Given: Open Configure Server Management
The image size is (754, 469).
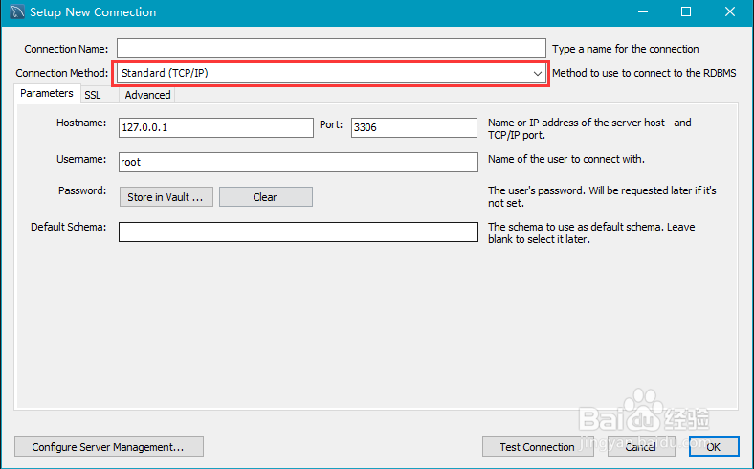Looking at the screenshot, I should point(109,447).
